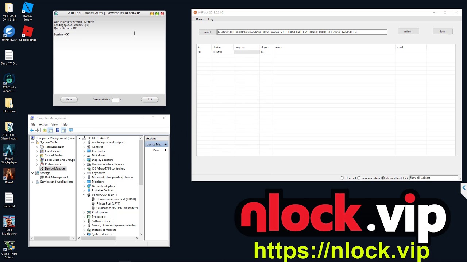Select Disk Management under Storage
The height and width of the screenshot is (262, 467).
point(57,177)
